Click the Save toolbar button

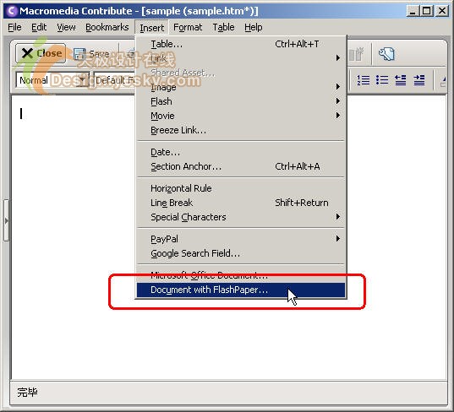click(x=91, y=54)
